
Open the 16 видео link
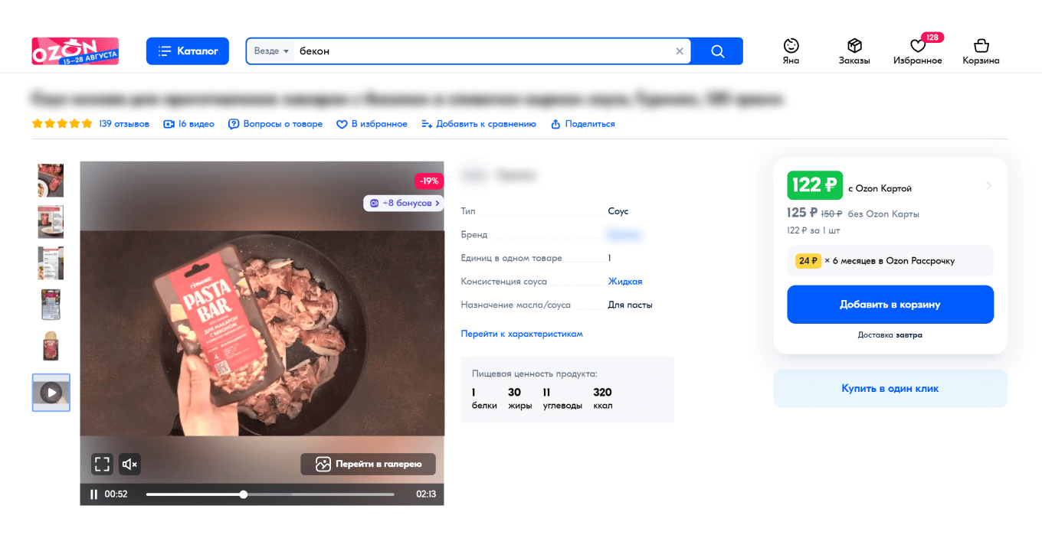pyautogui.click(x=189, y=124)
